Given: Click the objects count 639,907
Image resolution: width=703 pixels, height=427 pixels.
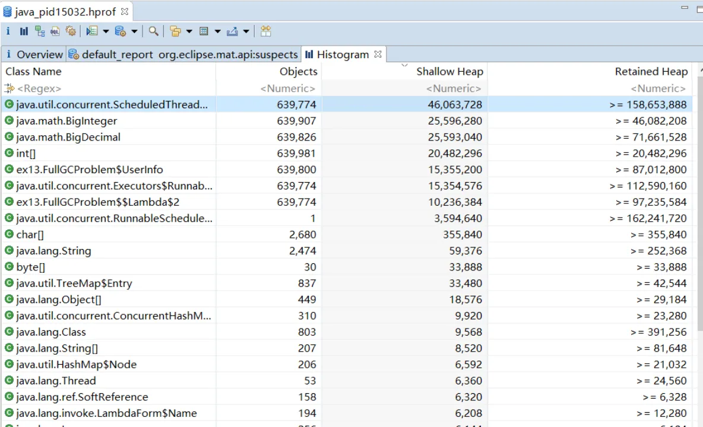Looking at the screenshot, I should tap(296, 121).
